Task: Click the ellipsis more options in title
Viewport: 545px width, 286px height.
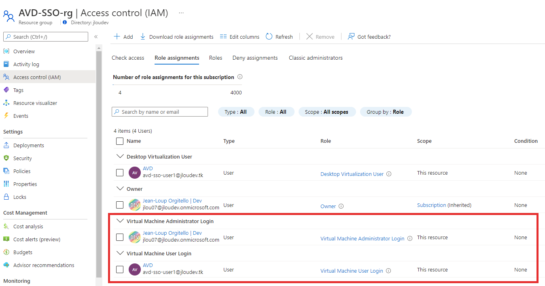Action: point(181,13)
